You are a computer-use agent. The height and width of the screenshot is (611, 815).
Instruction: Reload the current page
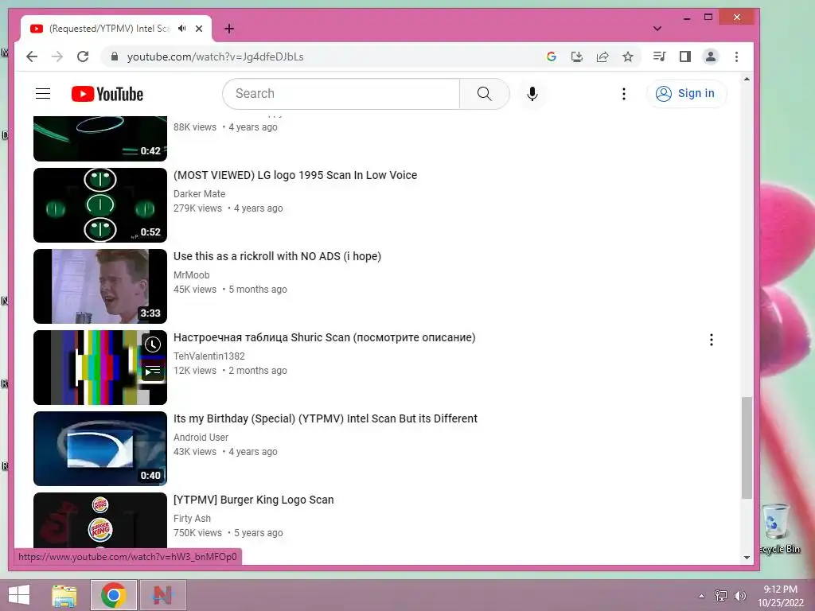[x=83, y=56]
